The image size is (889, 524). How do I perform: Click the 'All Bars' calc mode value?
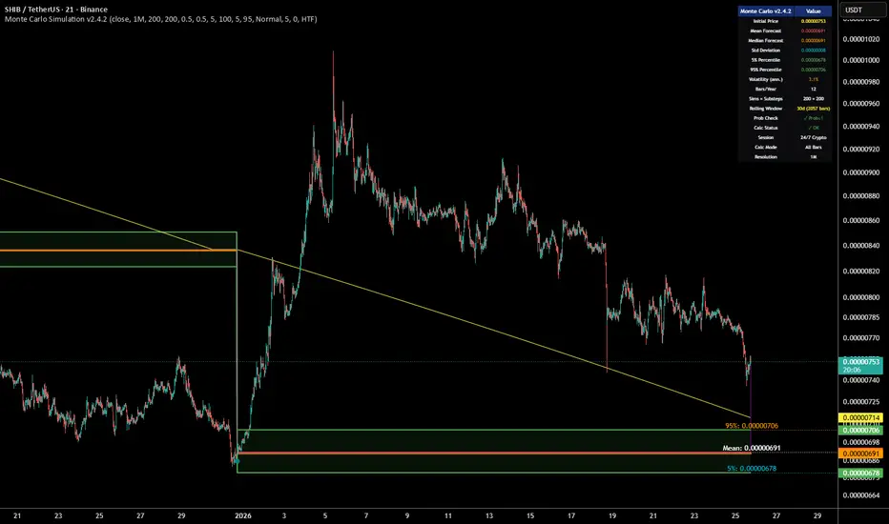[x=813, y=147]
